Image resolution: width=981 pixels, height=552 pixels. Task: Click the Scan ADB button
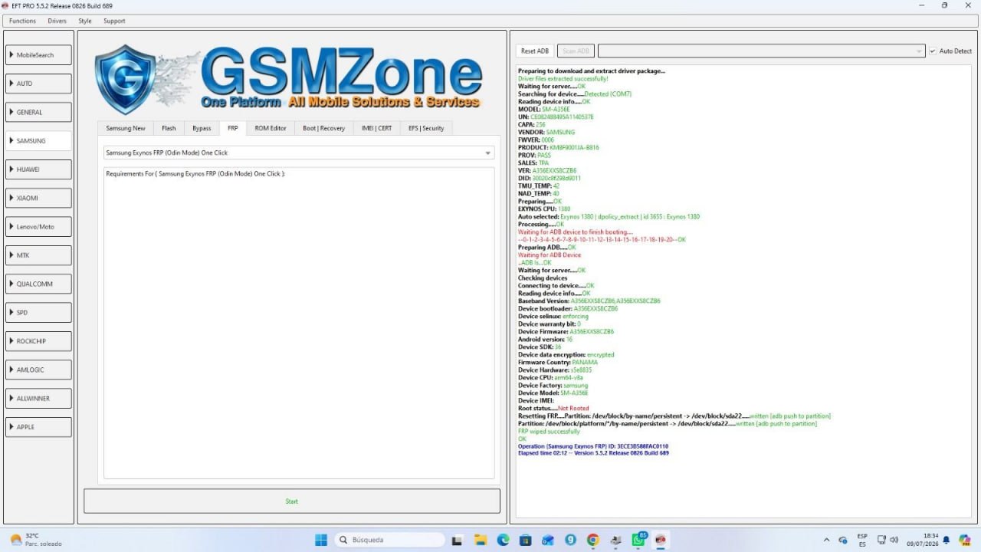coord(576,51)
